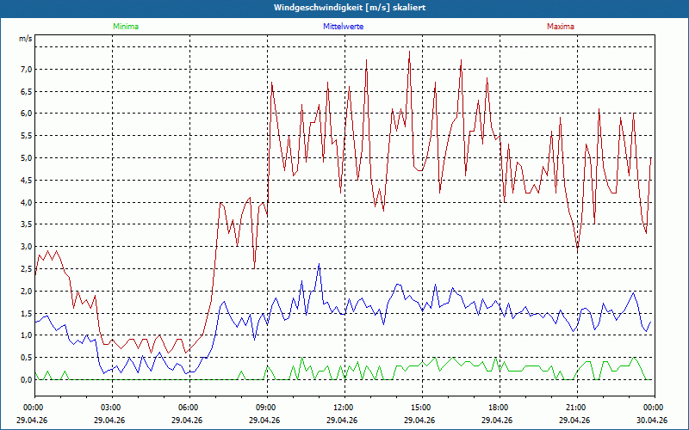Click the chart title Windgeschwindigkeit [m/s] skaliert

pyautogui.click(x=350, y=8)
